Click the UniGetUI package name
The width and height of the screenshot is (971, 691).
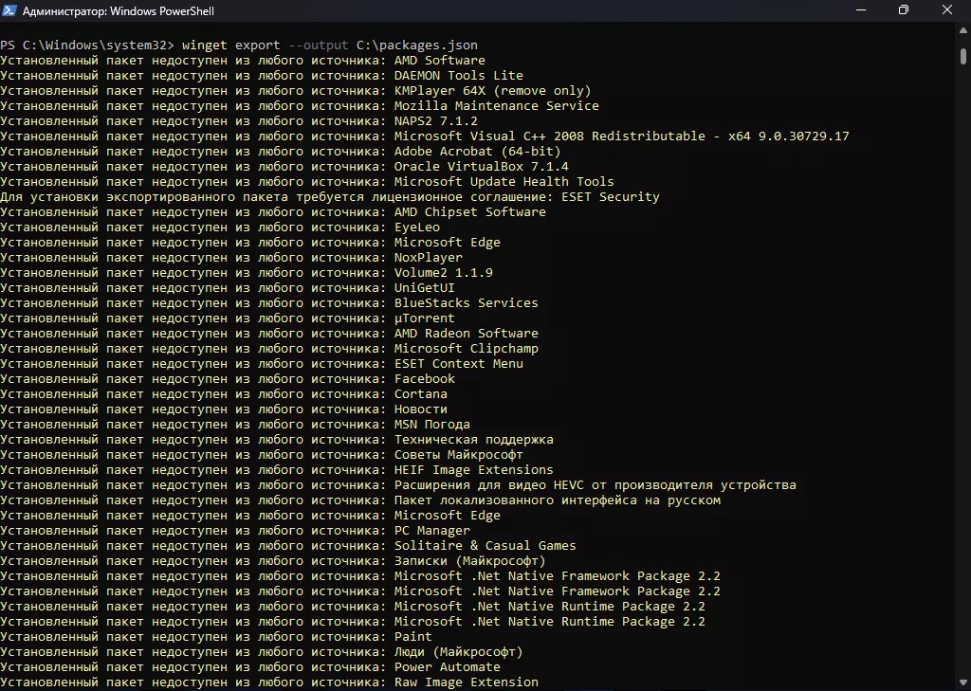point(424,288)
